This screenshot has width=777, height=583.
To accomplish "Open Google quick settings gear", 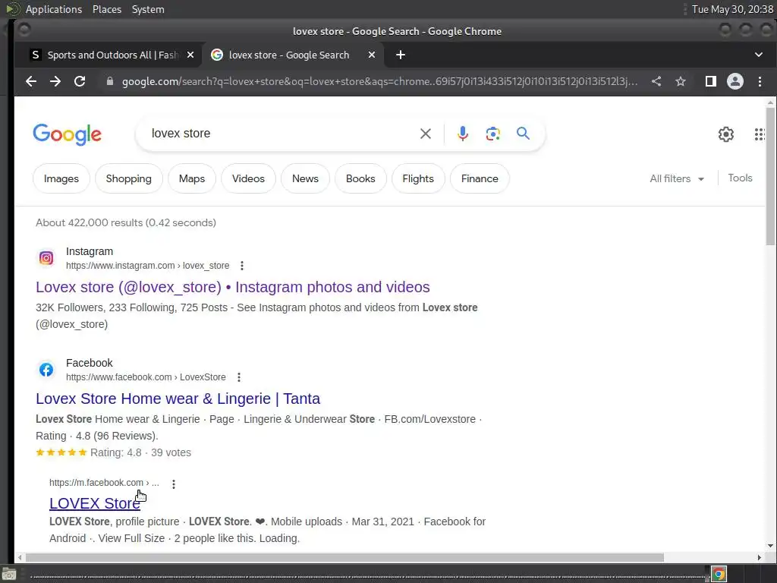I will pyautogui.click(x=726, y=134).
